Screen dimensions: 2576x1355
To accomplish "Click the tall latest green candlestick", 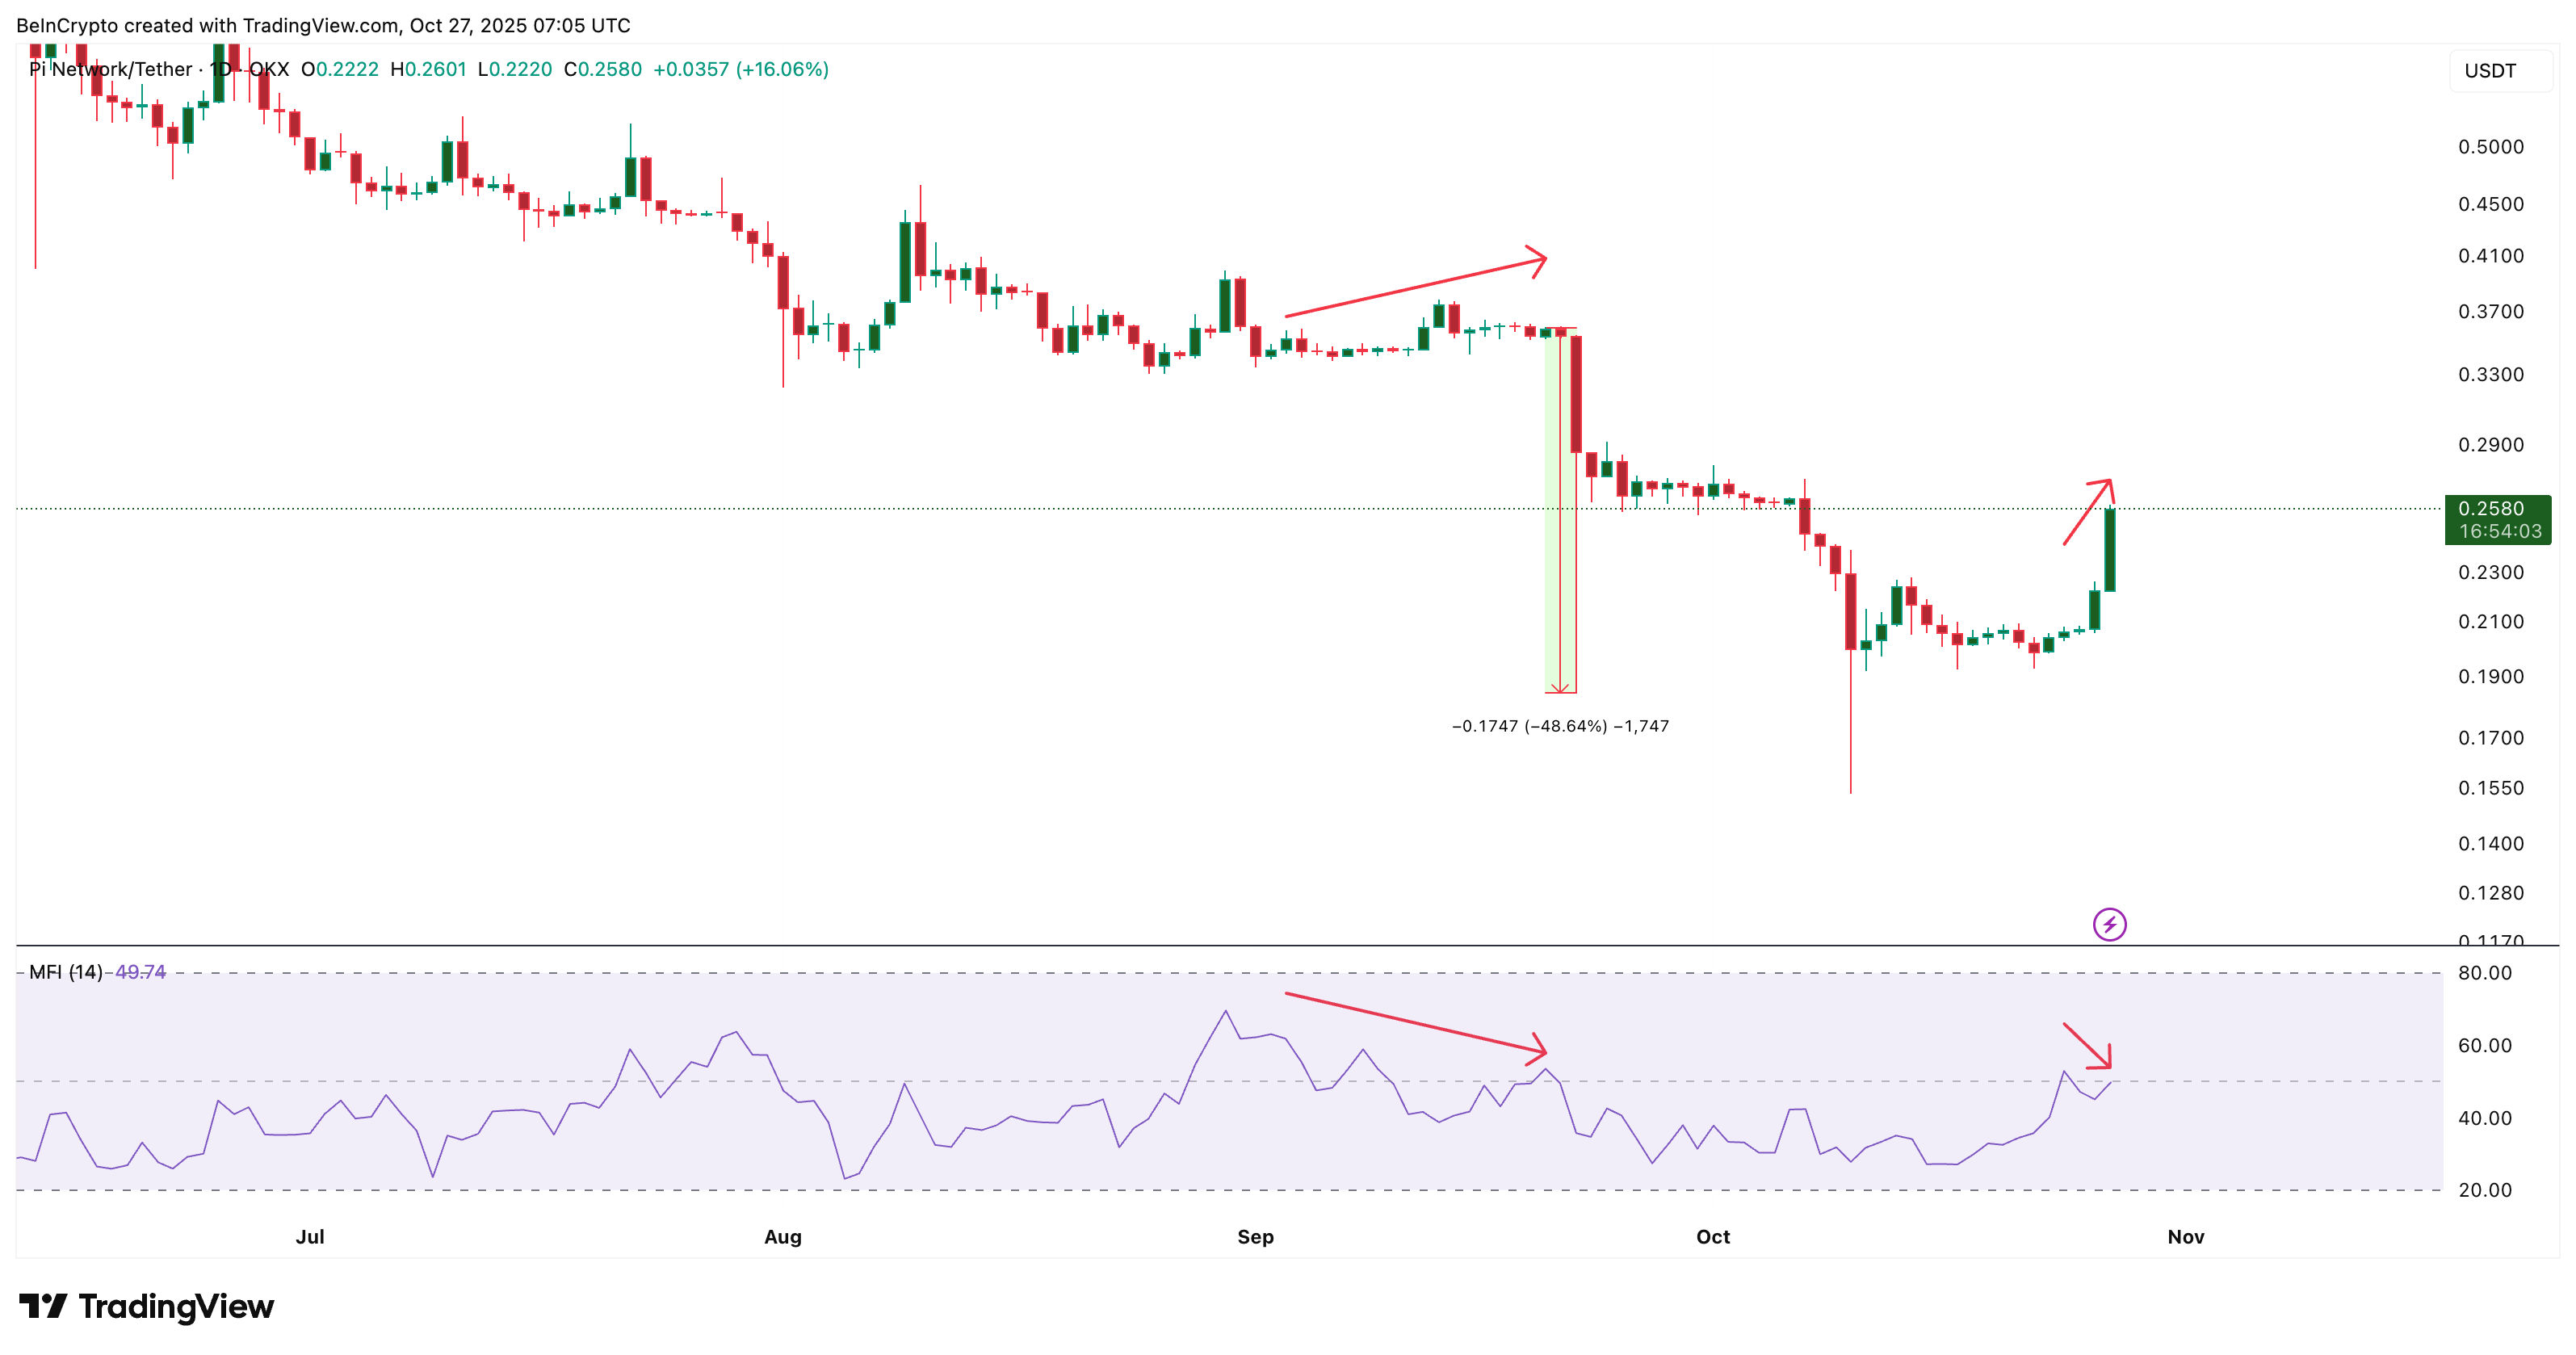I will (x=2109, y=549).
